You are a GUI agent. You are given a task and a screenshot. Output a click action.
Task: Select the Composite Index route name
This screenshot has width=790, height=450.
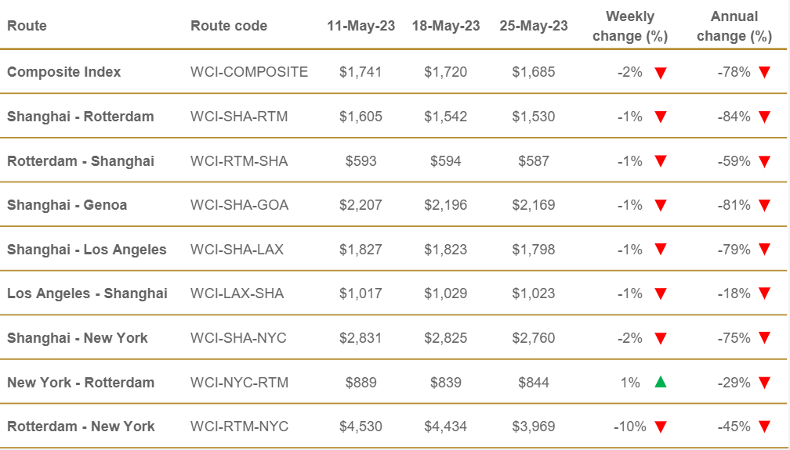[64, 72]
